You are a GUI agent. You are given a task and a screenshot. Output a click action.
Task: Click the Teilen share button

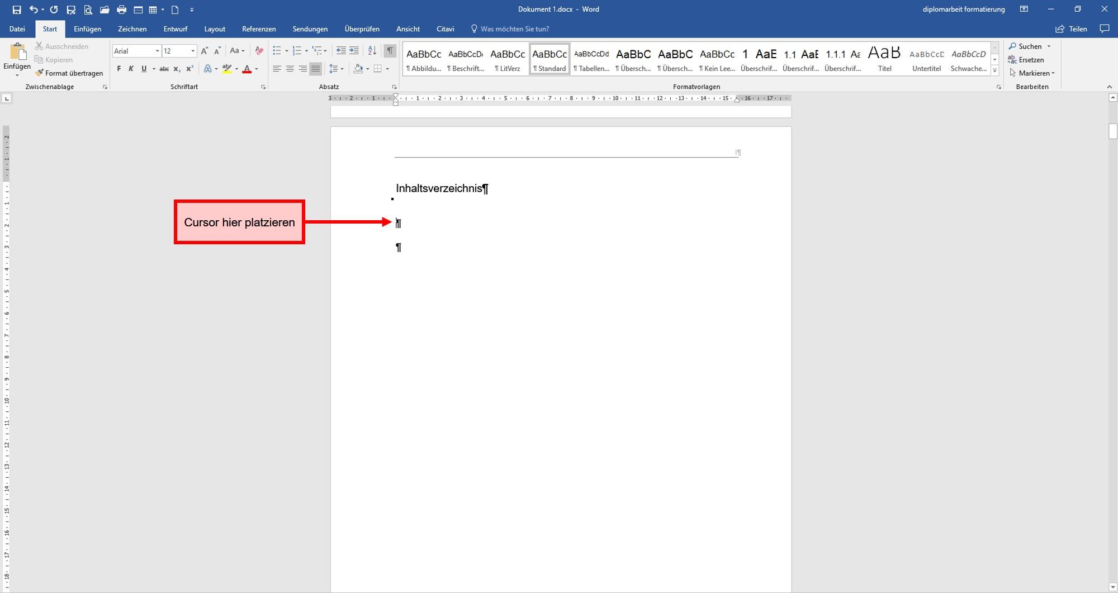point(1071,29)
